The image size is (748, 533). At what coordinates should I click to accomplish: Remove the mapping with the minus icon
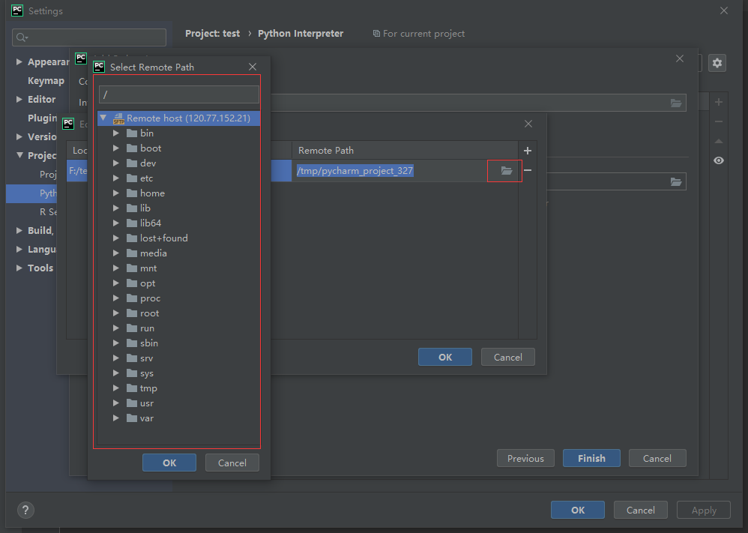pos(527,170)
